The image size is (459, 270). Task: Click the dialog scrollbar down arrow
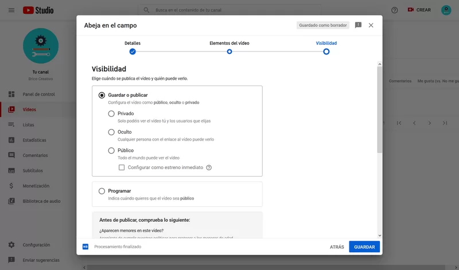[380, 236]
